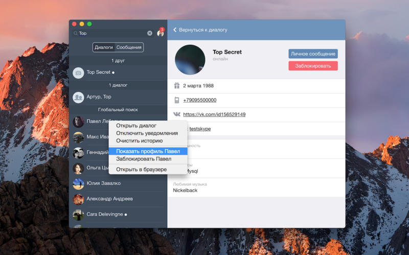Click the VK logo icon
Image resolution: width=409 pixels, height=255 pixels.
(176, 114)
